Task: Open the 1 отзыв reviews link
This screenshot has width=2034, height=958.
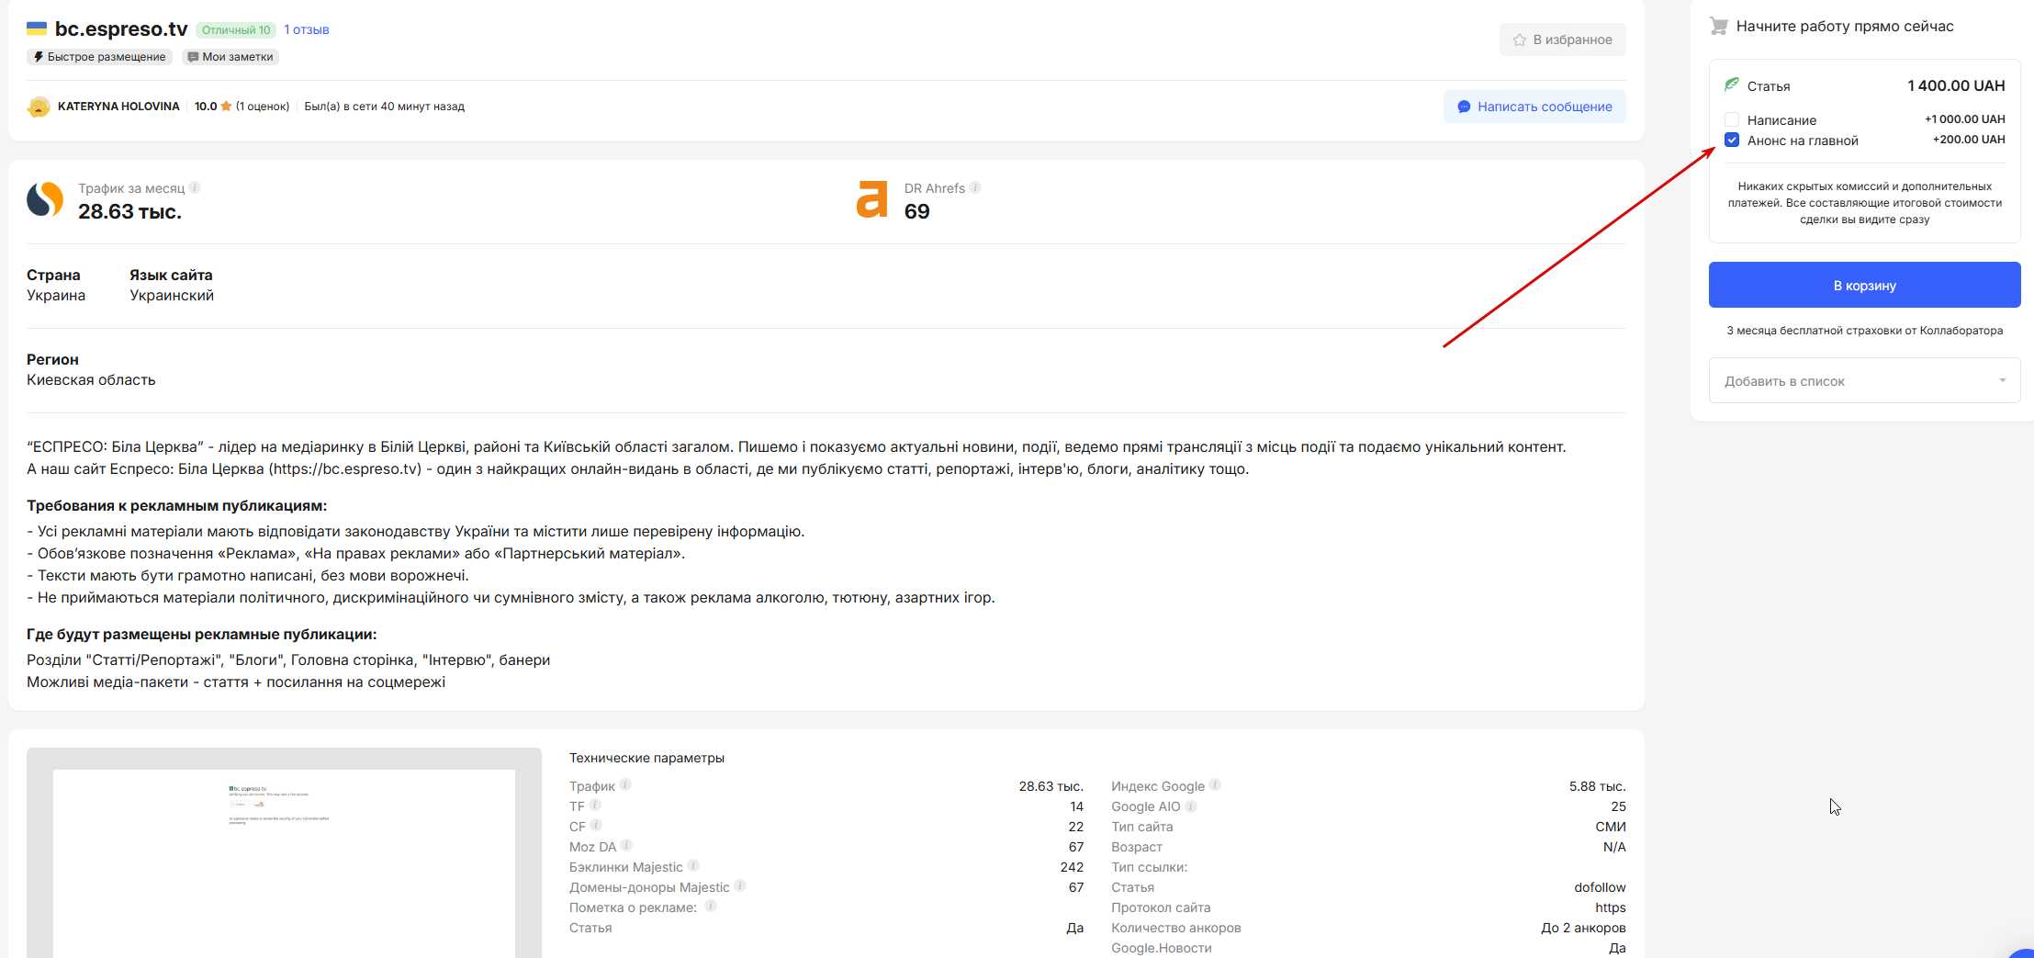Action: point(307,29)
